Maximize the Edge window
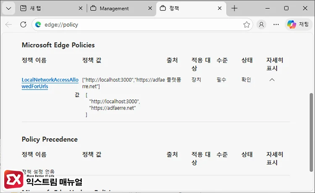The height and width of the screenshot is (193, 315). tap(286, 8)
